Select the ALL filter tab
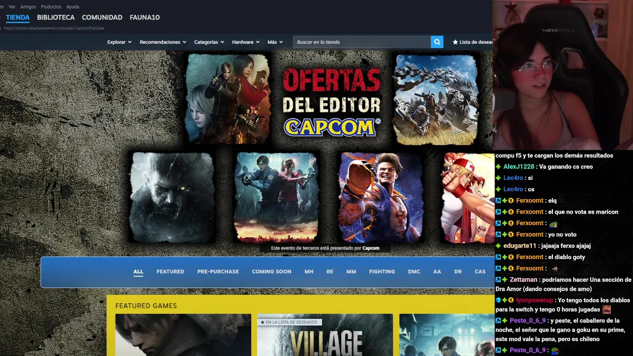The image size is (633, 356). (138, 271)
